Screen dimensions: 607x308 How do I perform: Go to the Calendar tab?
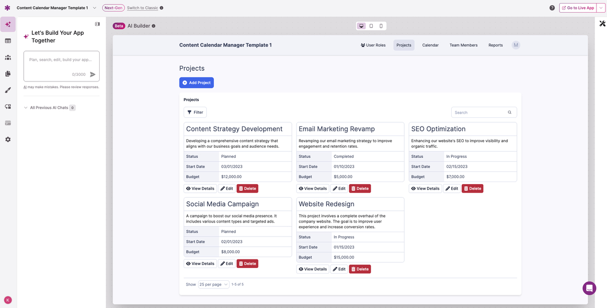point(430,45)
